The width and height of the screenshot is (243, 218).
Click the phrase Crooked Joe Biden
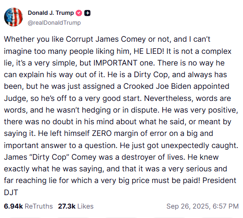157,86
